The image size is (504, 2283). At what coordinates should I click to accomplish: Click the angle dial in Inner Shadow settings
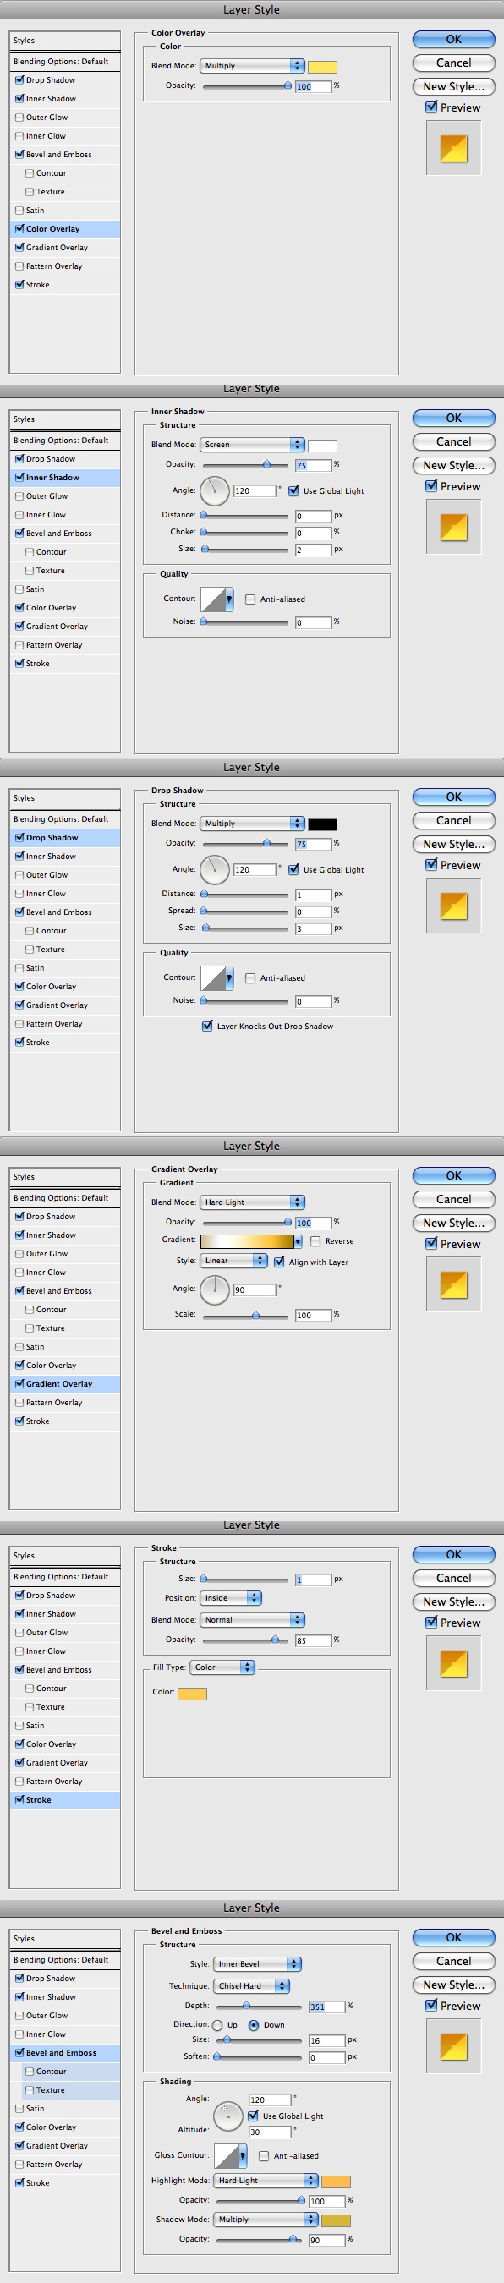click(214, 491)
